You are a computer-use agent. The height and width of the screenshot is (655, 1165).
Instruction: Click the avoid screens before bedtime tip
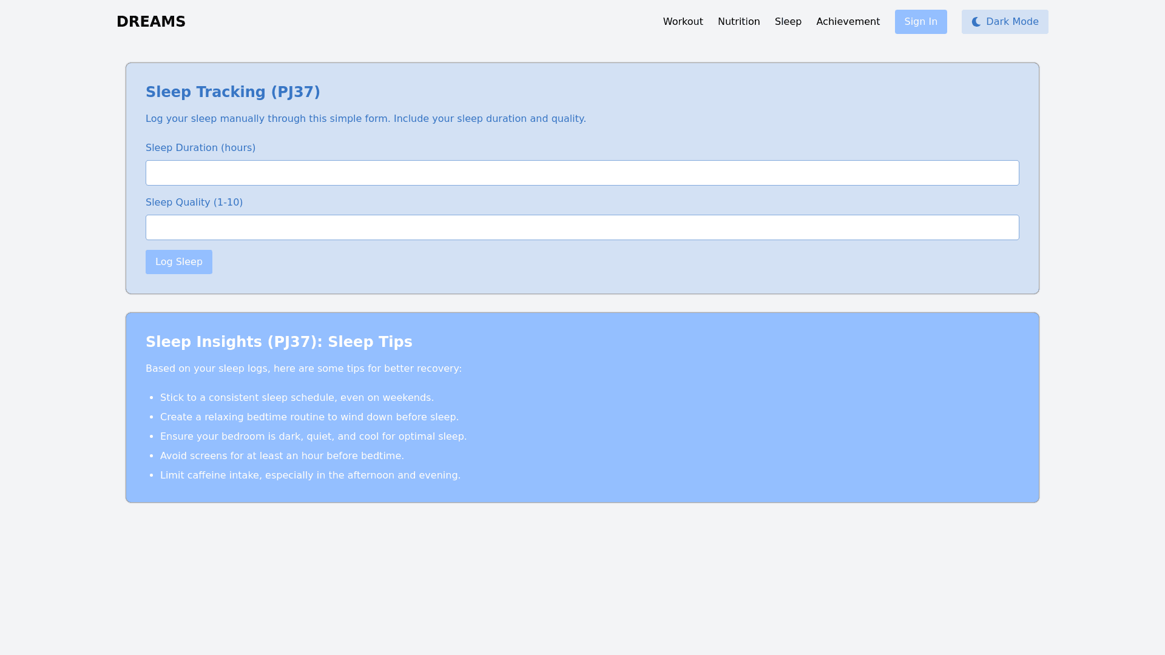click(x=282, y=455)
